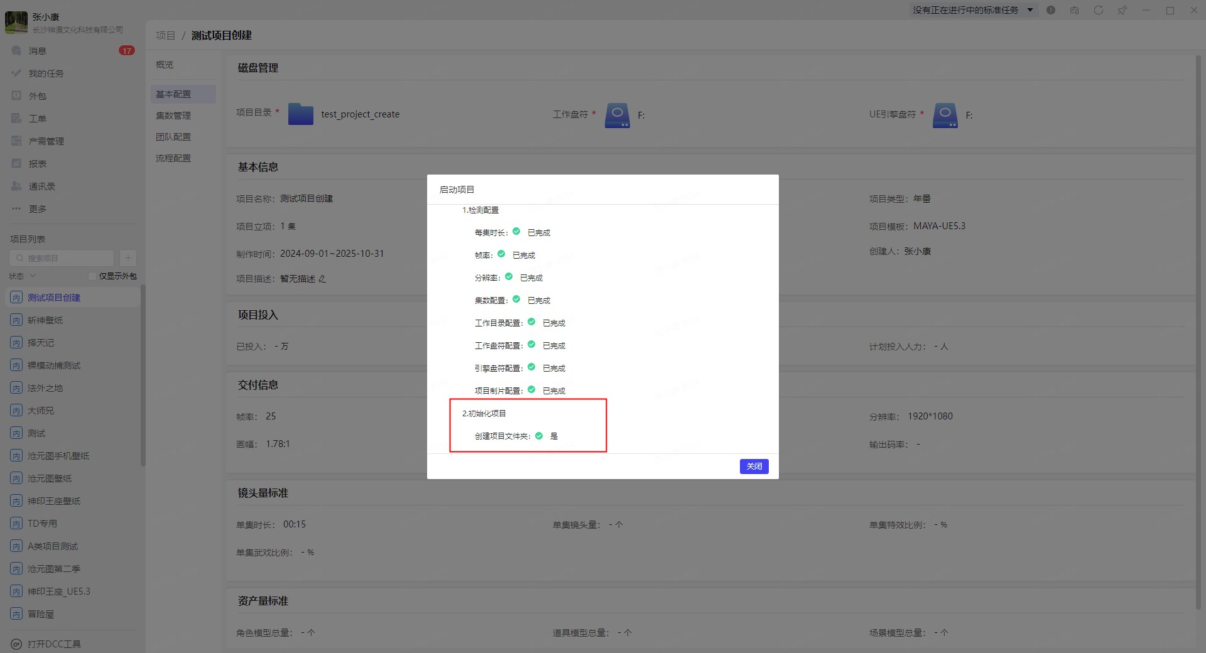Click the 通讯录 contacts icon
1206x653 pixels.
pos(16,186)
